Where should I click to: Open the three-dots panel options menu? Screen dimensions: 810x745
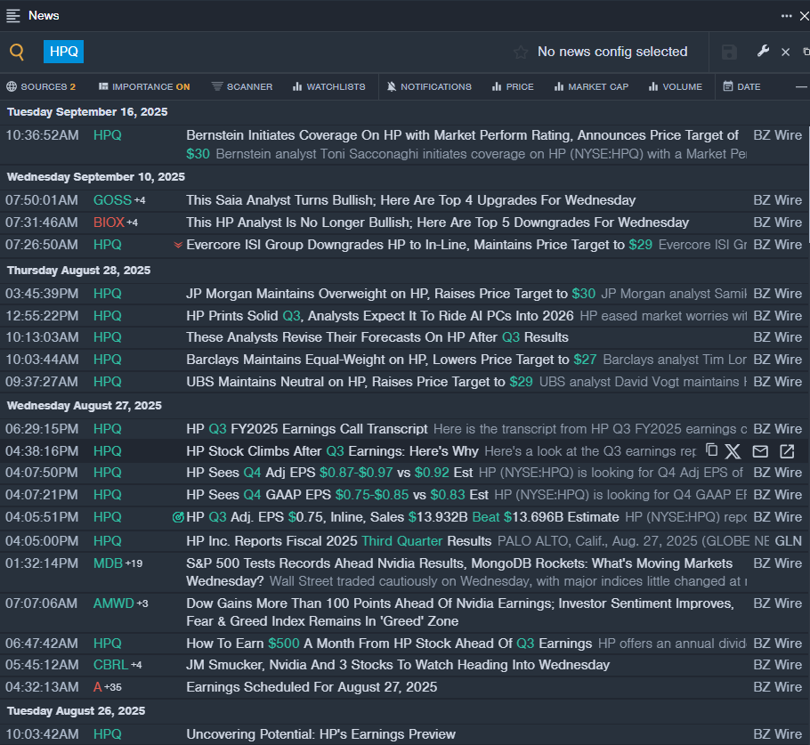click(x=787, y=15)
